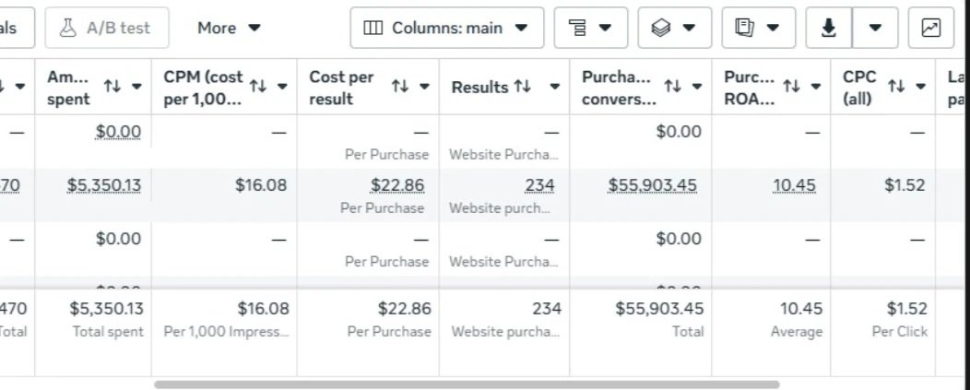The image size is (970, 390).
Task: Open the Columns: main selector
Action: pyautogui.click(x=446, y=28)
